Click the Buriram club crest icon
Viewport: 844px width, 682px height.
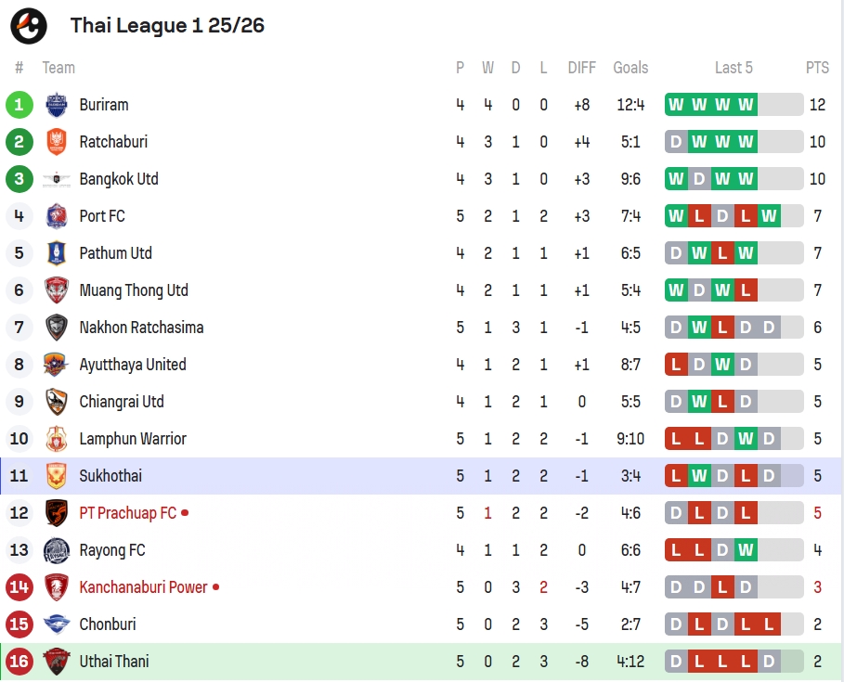[56, 105]
